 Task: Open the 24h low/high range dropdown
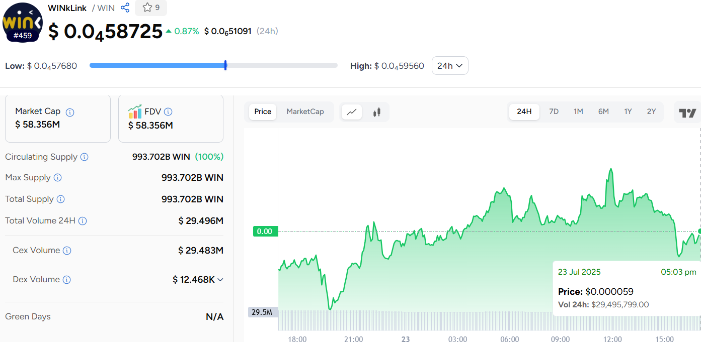(x=450, y=66)
